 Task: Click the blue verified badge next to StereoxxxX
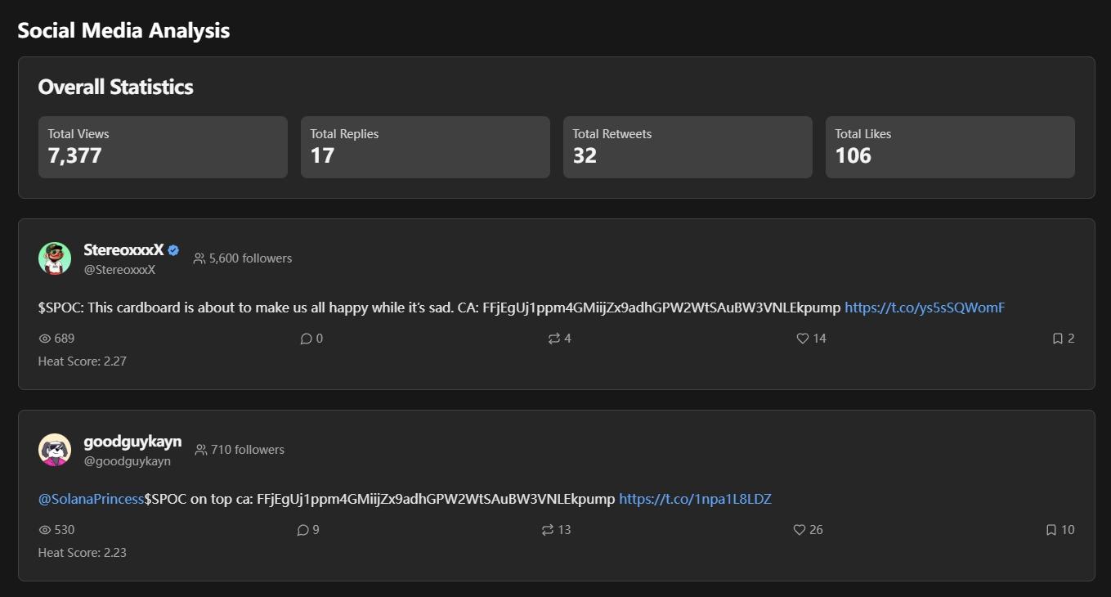click(x=173, y=251)
